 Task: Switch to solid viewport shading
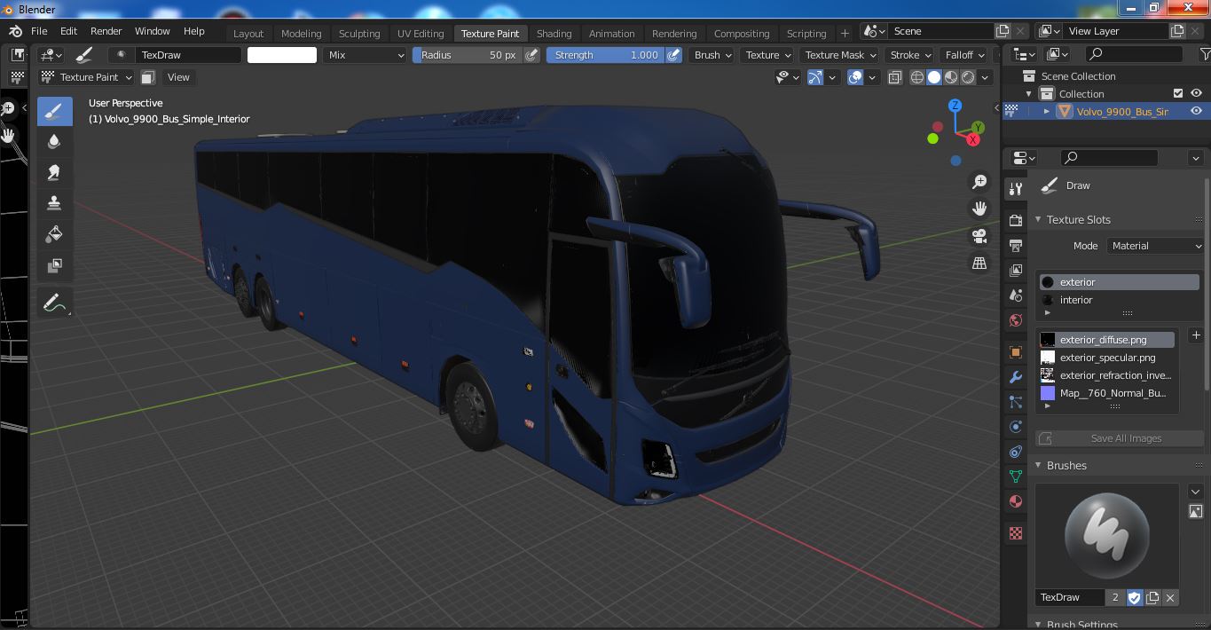934,77
